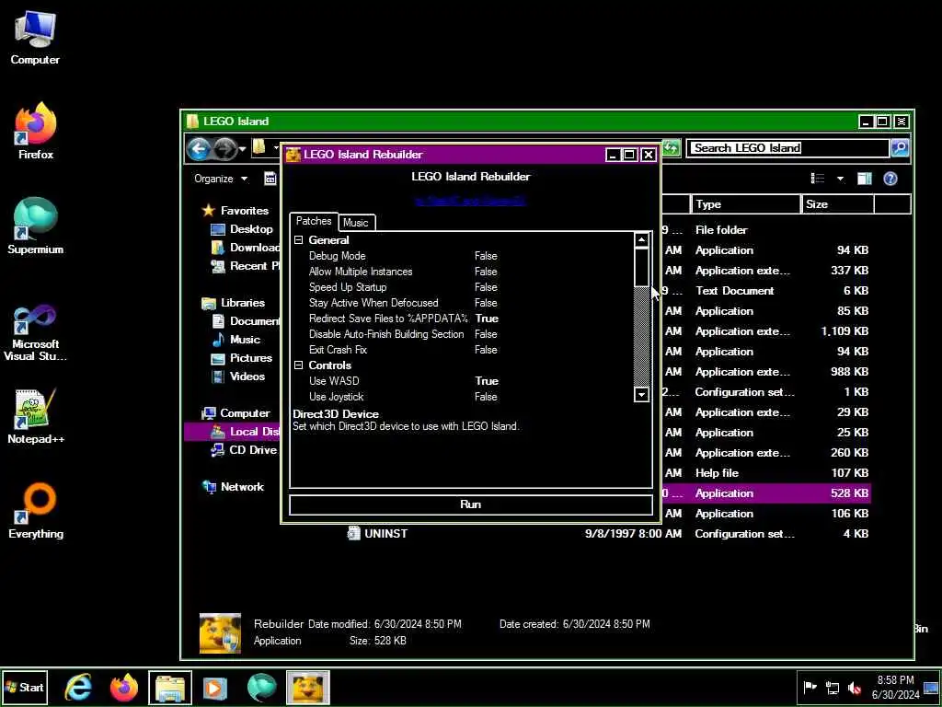This screenshot has width=942, height=707.
Task: Click the search magnifier button in explorer
Action: (900, 148)
